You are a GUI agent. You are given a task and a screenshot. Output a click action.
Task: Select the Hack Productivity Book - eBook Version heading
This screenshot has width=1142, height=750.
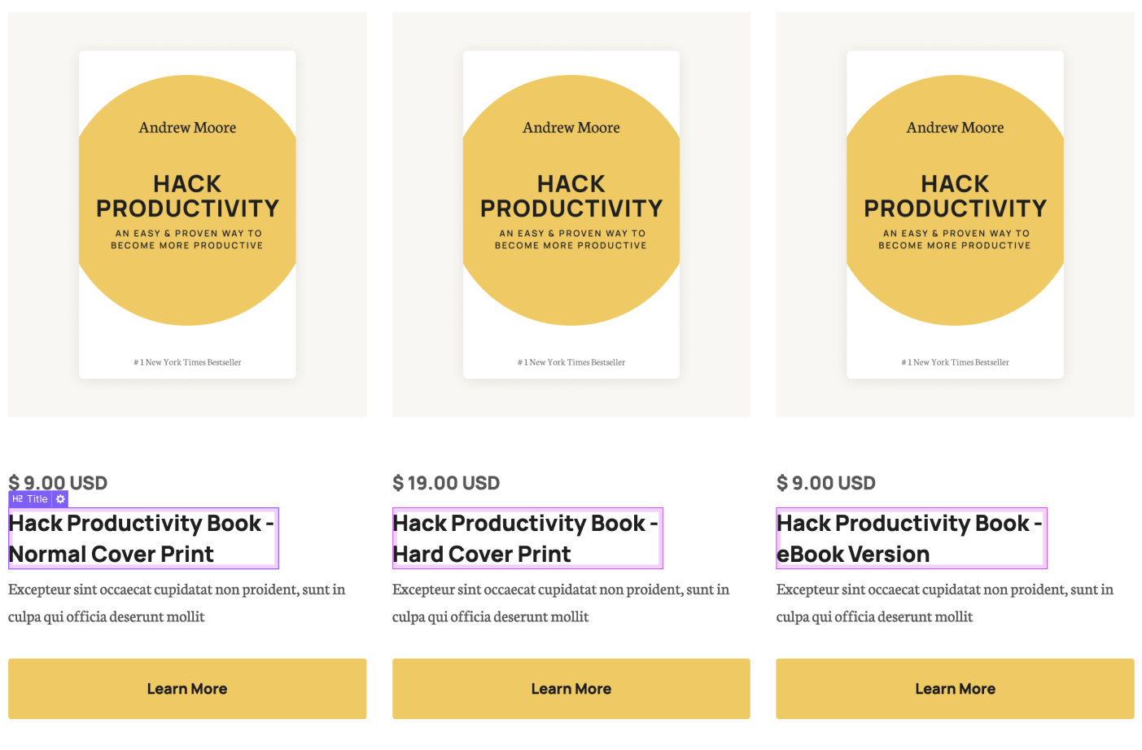pos(910,538)
